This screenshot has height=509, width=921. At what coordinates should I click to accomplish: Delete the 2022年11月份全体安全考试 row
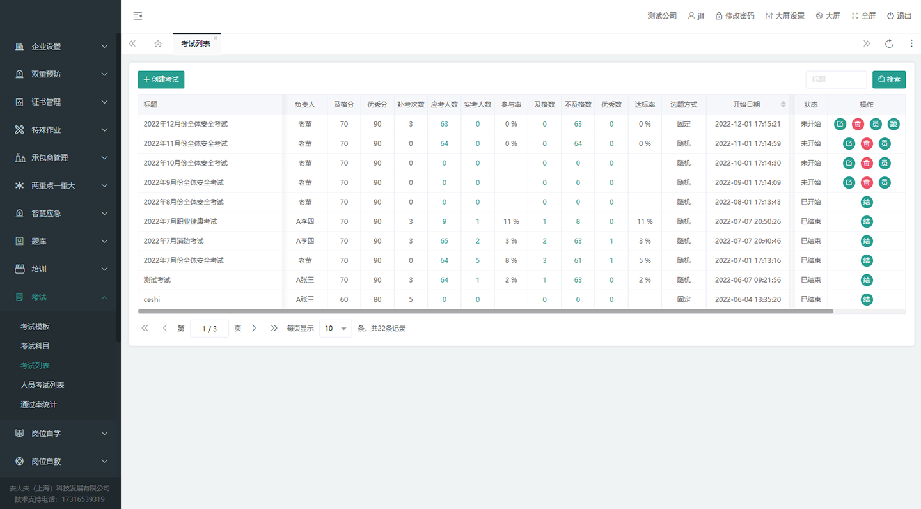[x=867, y=144]
